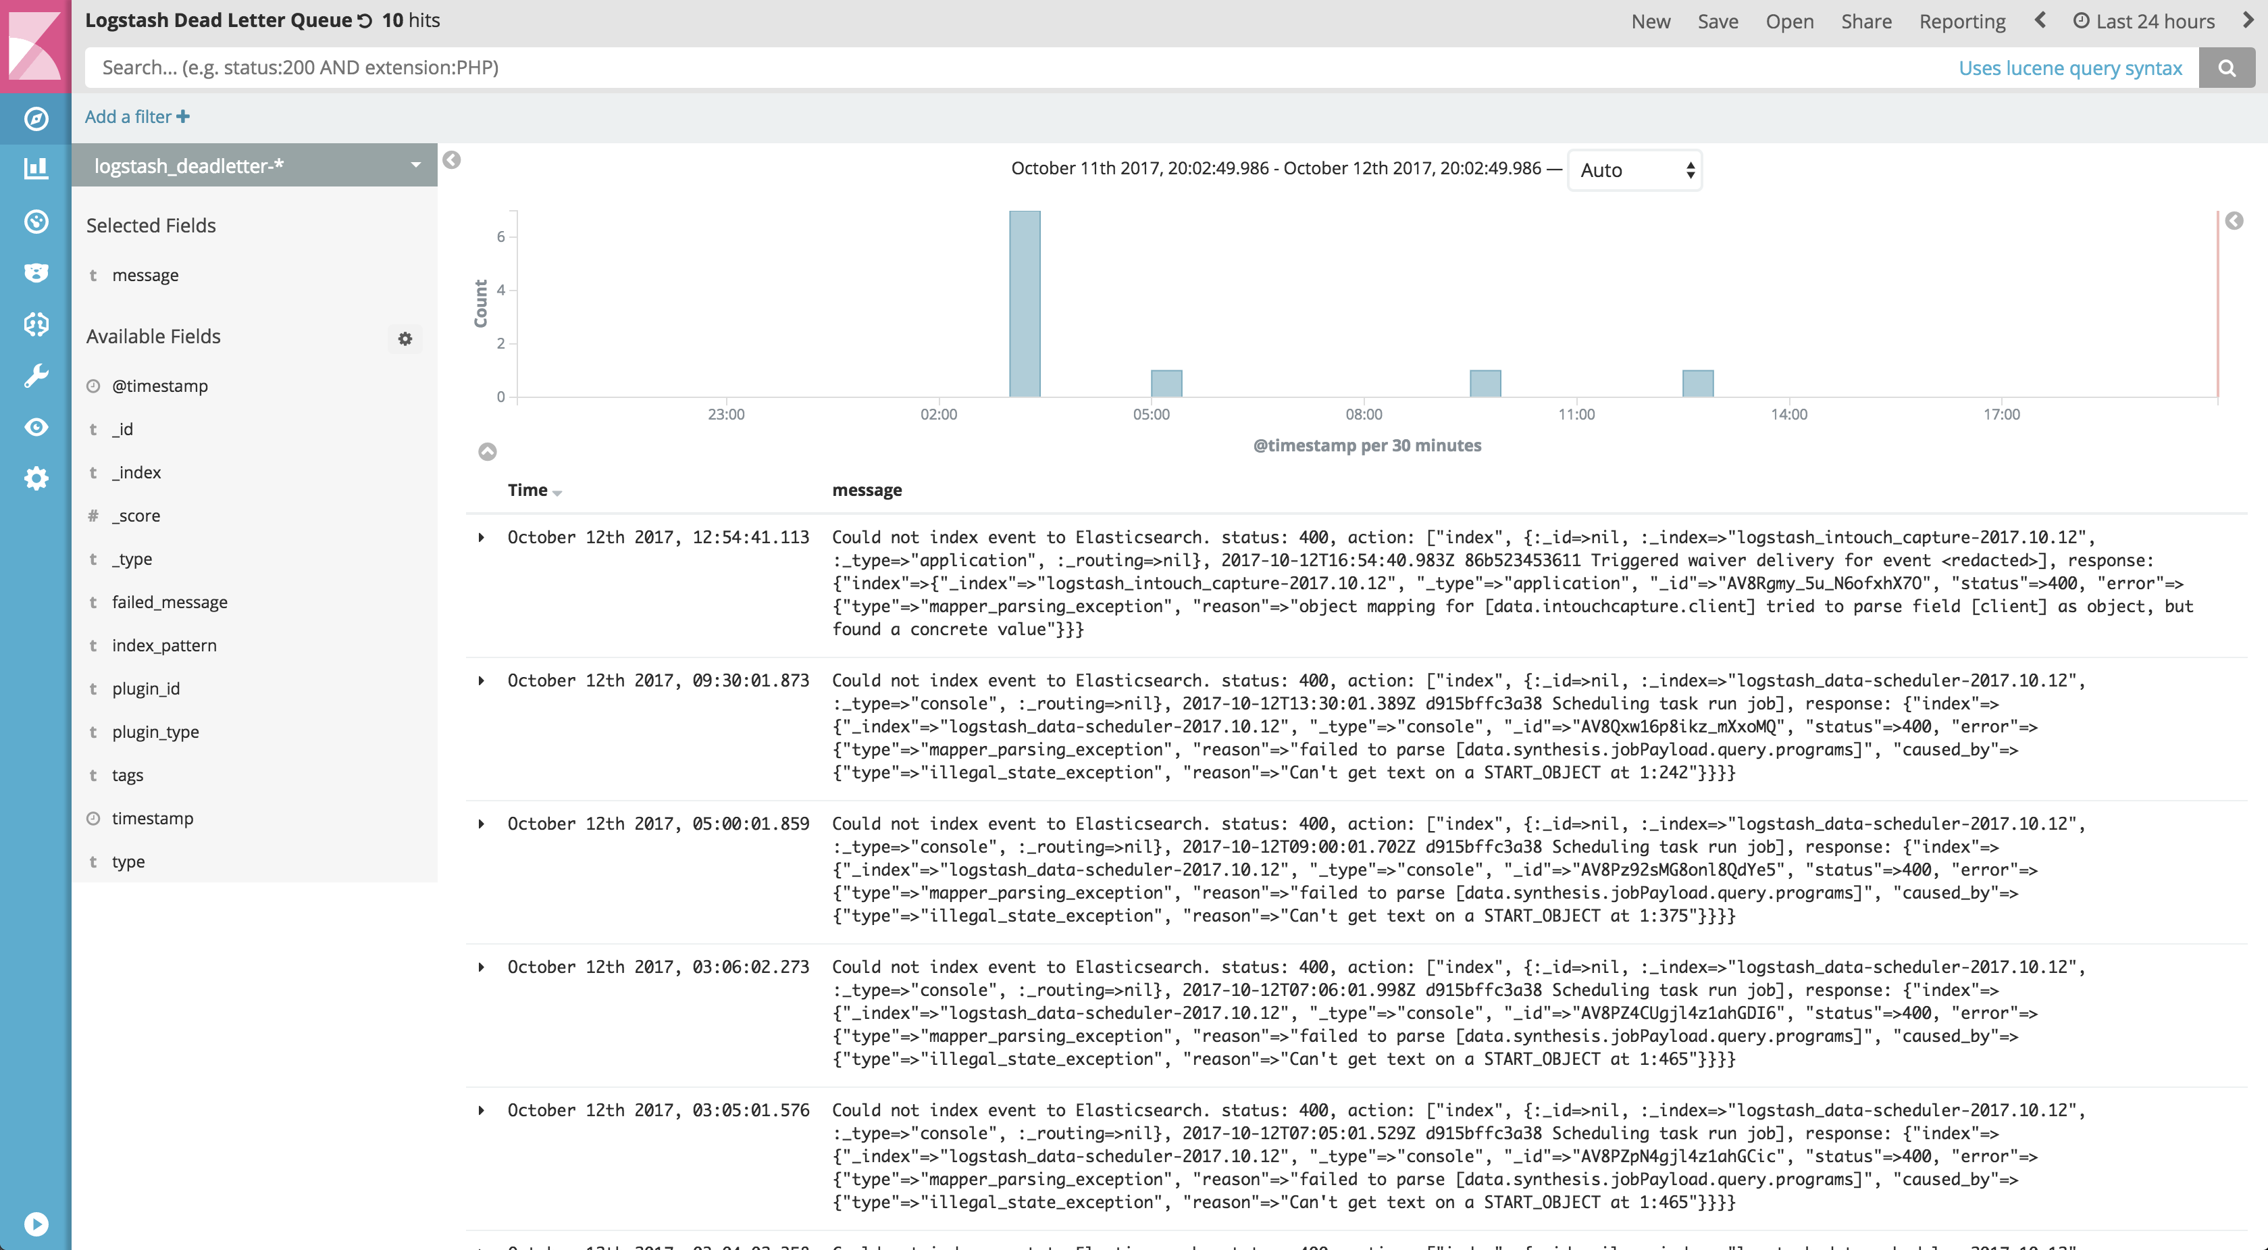Open the Visualize bar chart icon
2268x1250 pixels.
[35, 168]
